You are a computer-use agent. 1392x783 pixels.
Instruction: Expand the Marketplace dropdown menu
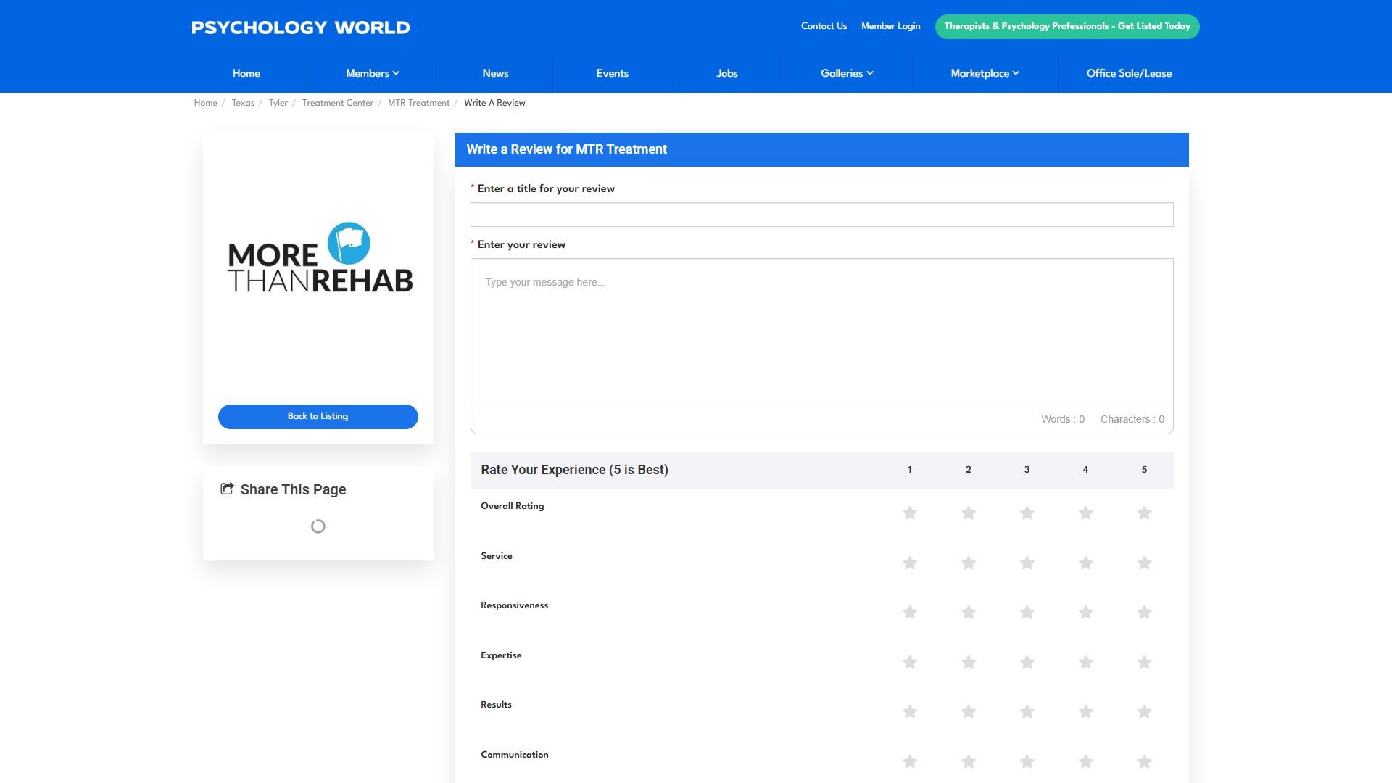click(985, 73)
